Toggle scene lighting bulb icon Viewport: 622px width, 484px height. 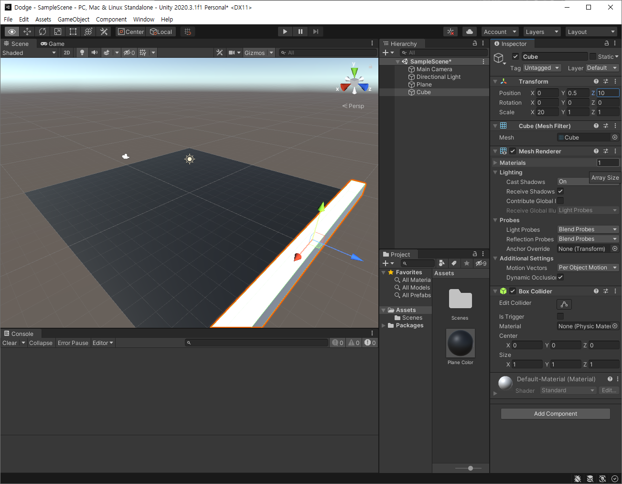pyautogui.click(x=82, y=53)
